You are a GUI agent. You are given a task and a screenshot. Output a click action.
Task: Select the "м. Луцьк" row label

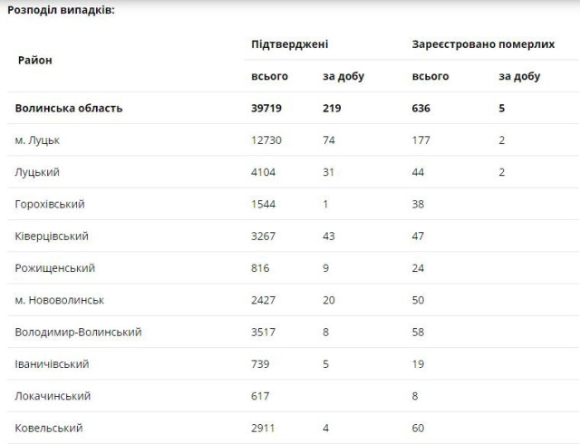coord(38,140)
